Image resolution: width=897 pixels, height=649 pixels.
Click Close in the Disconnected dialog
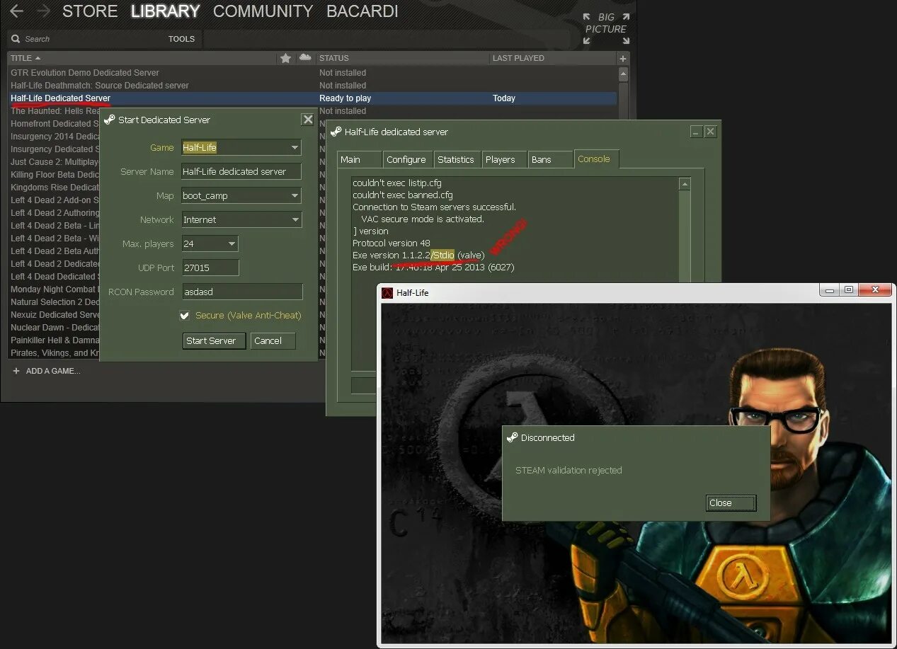pos(731,503)
